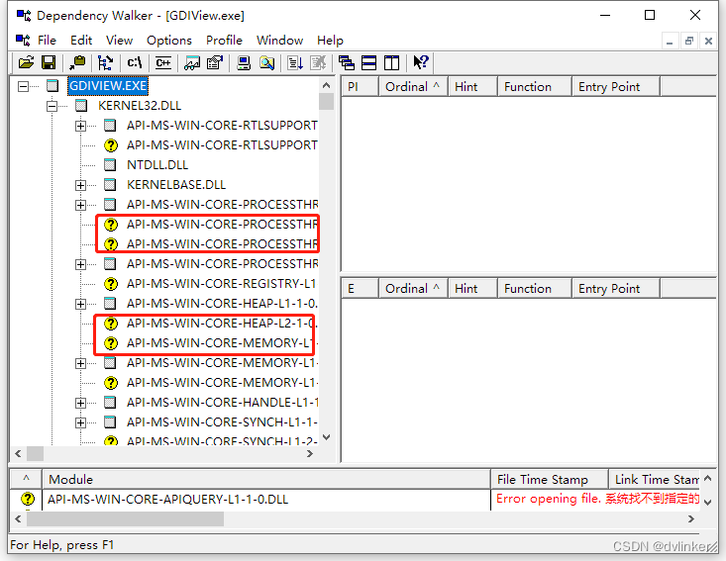This screenshot has width=726, height=561.
Task: Sort module list by Module column header
Action: [x=266, y=480]
